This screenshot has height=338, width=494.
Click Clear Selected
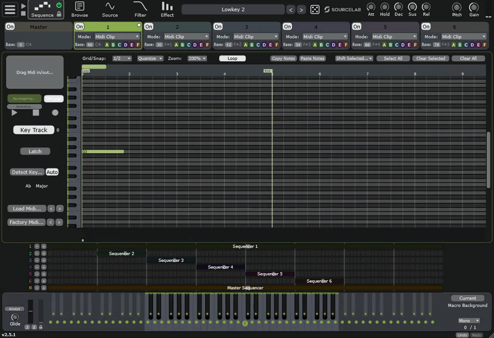tap(430, 58)
